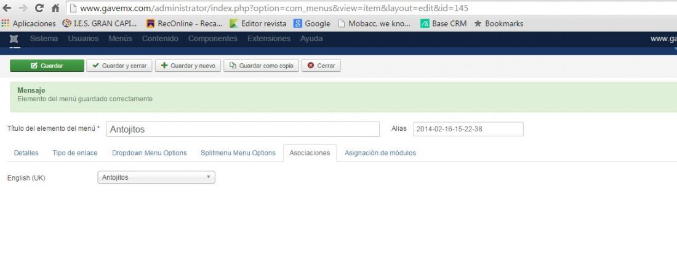Click the Cerrar button
Image resolution: width=677 pixels, height=256 pixels.
pos(321,66)
